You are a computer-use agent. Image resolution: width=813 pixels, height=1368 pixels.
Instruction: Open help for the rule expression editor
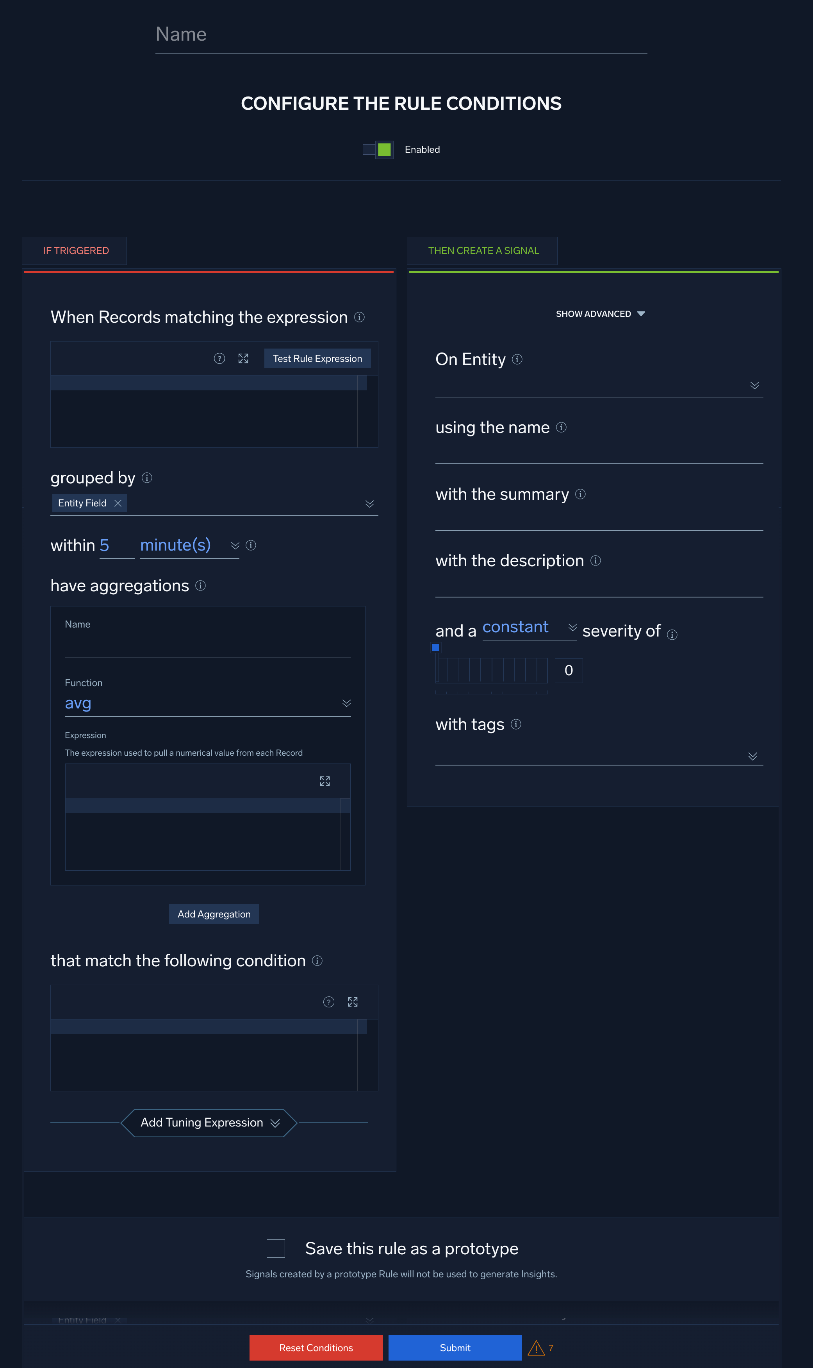[219, 358]
